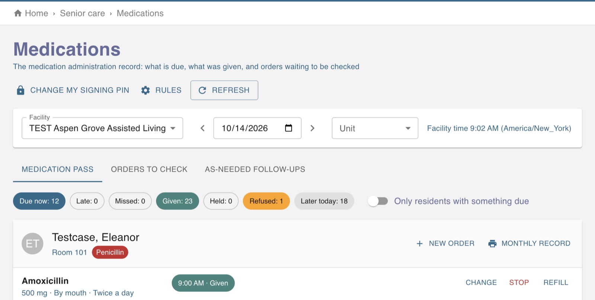
Task: Click the Penicillin allergy badge
Action: coord(110,252)
